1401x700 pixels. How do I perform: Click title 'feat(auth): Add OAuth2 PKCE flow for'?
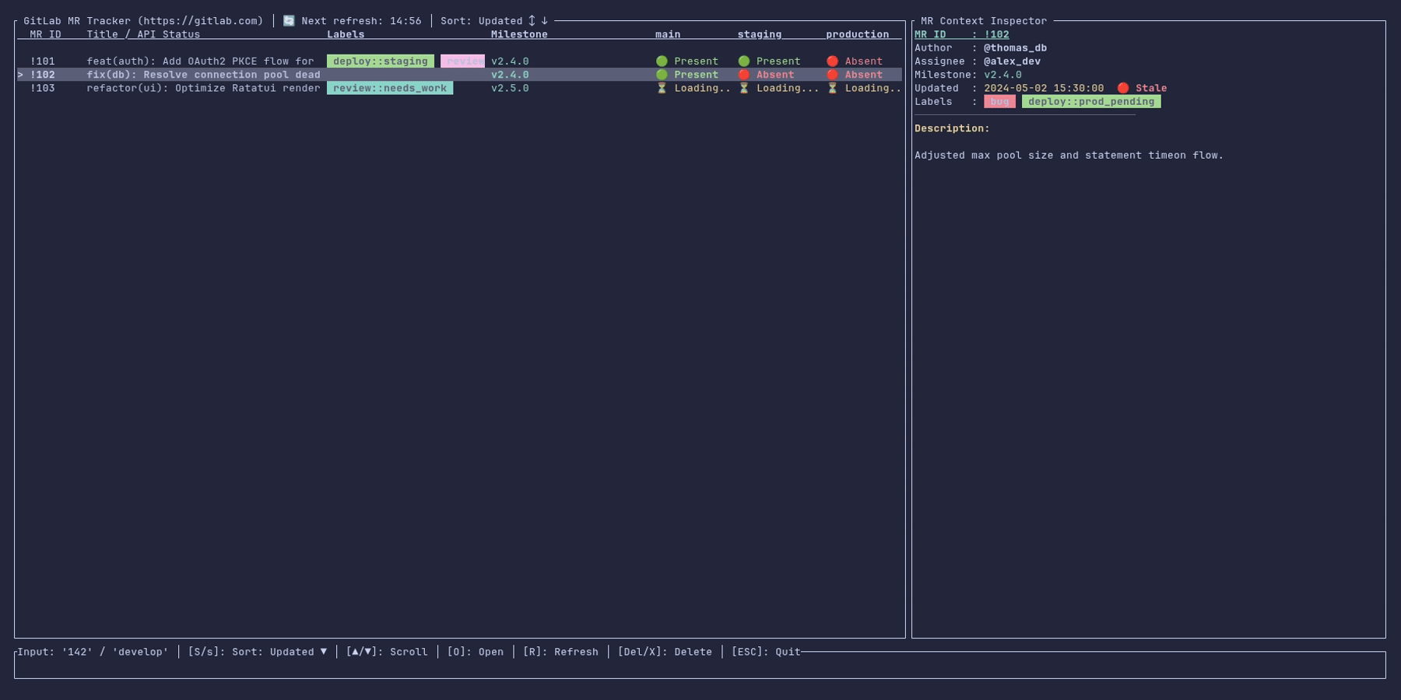[x=200, y=61]
